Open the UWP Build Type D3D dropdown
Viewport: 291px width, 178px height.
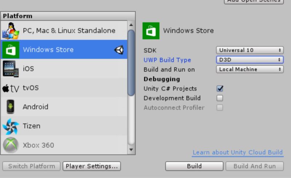[250, 60]
